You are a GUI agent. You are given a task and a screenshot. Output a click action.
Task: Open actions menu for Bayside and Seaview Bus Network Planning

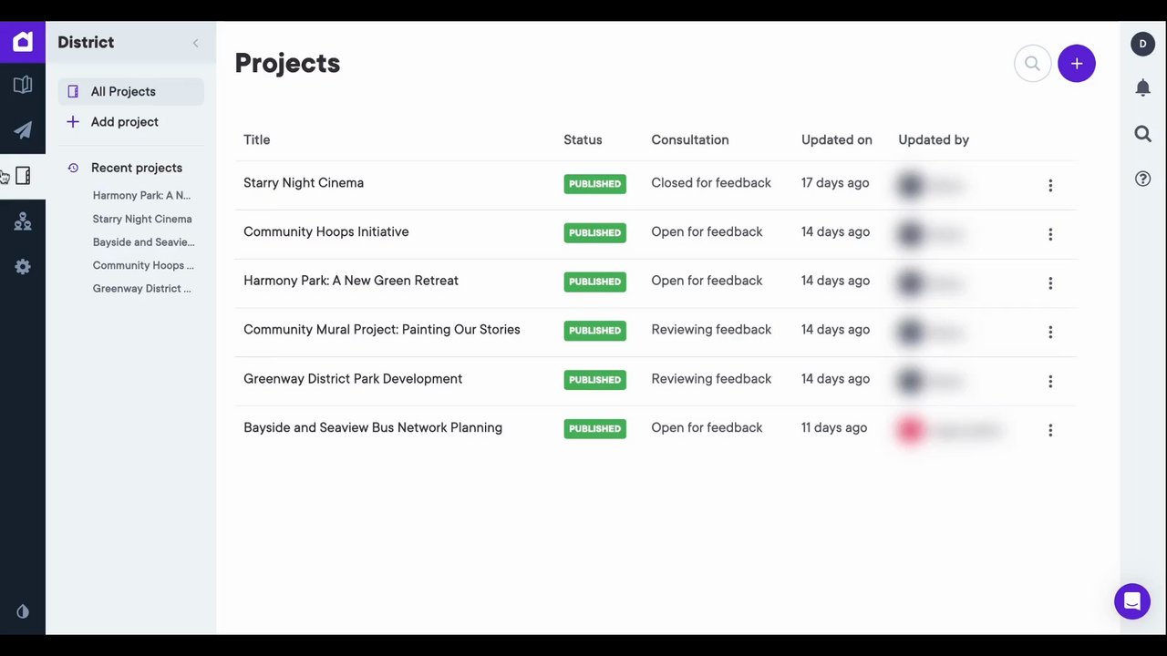pyautogui.click(x=1050, y=430)
